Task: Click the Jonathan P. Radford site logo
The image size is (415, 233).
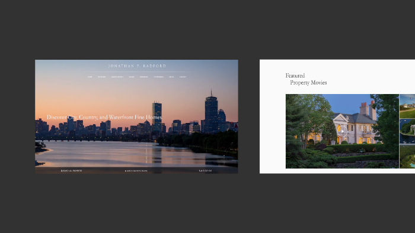Action: pyautogui.click(x=137, y=66)
